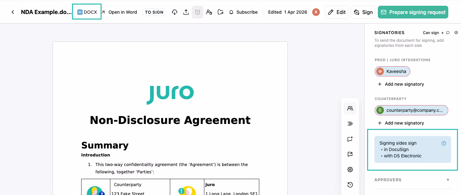
Task: Click the APPROVERS section heading
Action: coord(388,180)
